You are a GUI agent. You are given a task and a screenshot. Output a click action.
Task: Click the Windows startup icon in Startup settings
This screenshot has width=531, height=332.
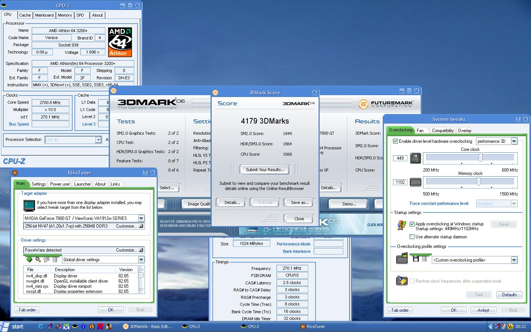click(402, 225)
